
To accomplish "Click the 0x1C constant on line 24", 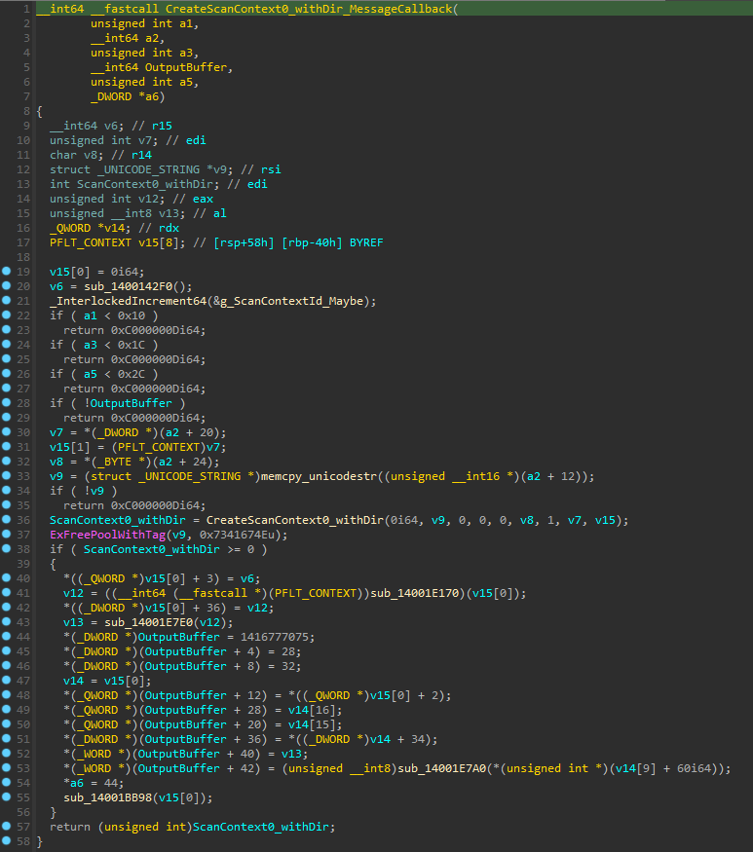I will coord(132,345).
